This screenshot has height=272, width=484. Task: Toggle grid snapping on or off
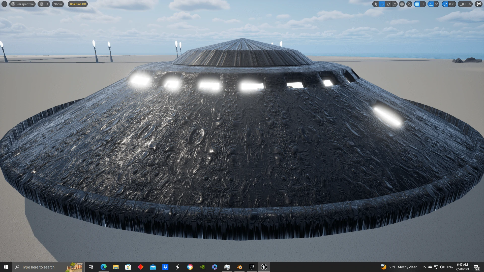point(417,4)
